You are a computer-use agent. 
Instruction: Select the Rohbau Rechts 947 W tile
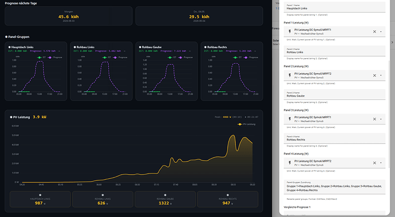coord(227,199)
